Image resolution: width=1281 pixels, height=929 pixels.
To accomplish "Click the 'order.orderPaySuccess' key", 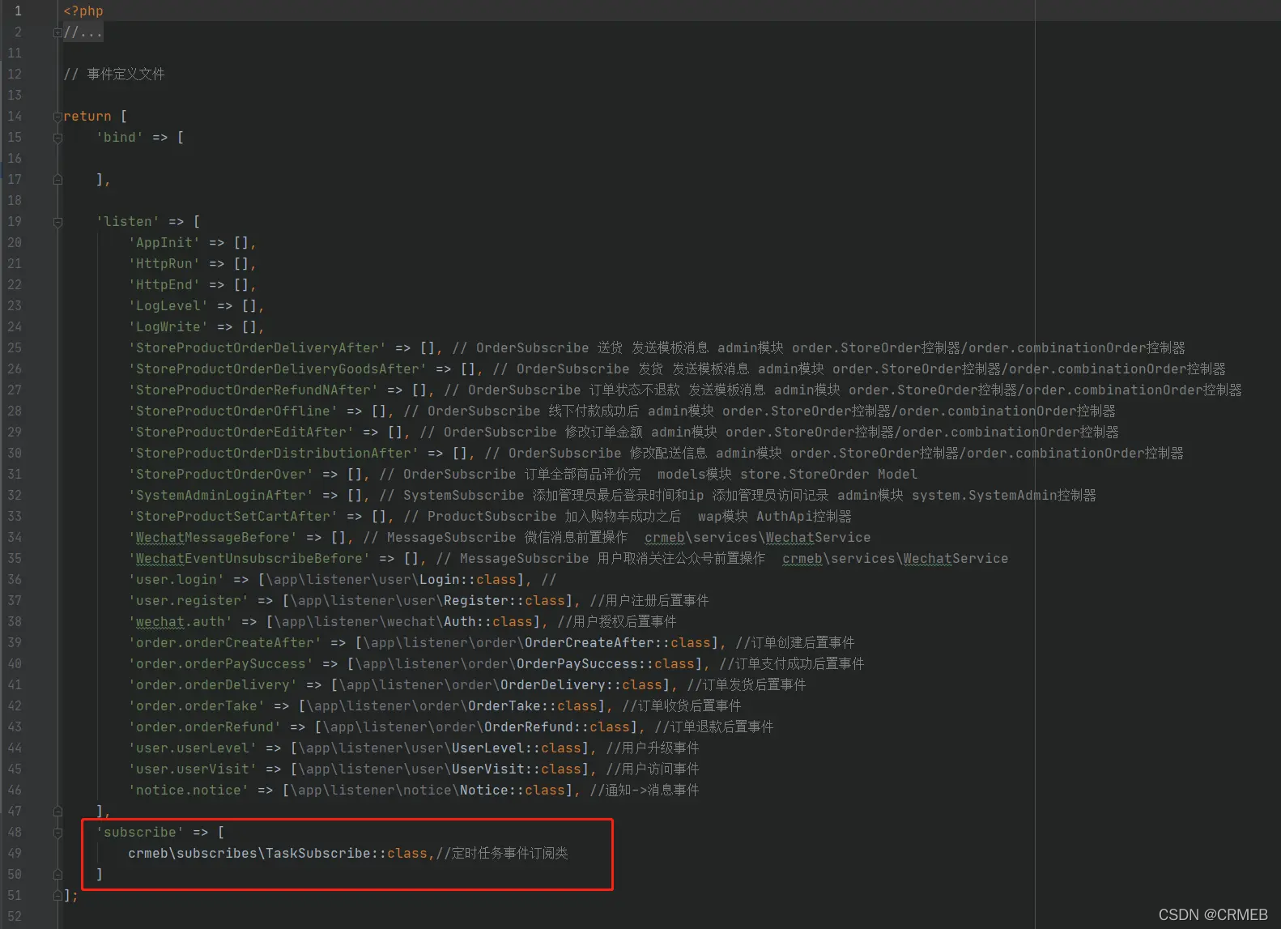I will click(221, 664).
